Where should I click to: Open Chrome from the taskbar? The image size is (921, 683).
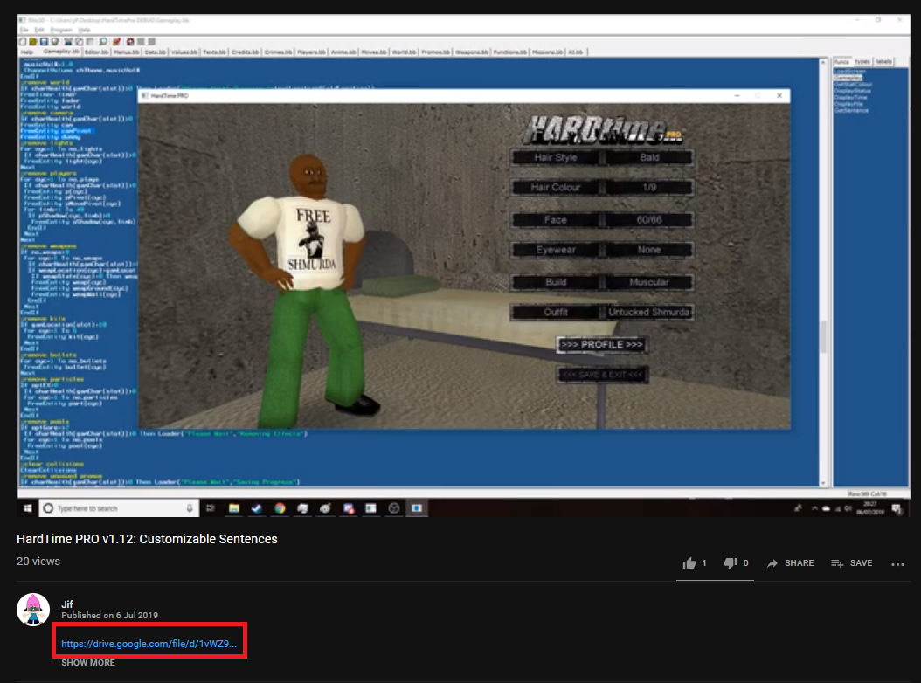pos(280,508)
